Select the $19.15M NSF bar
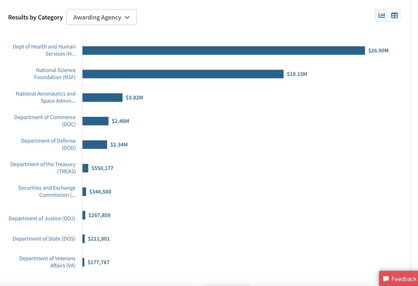 [x=183, y=74]
